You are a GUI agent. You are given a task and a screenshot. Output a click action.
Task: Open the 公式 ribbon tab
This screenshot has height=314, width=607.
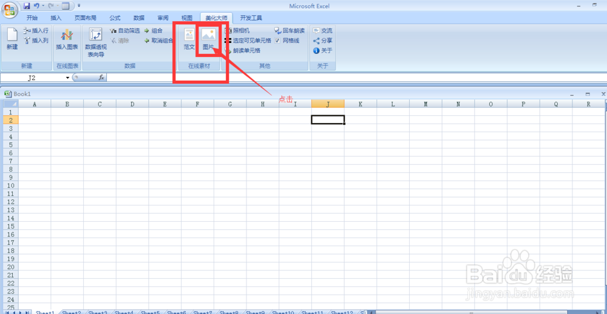coord(115,18)
